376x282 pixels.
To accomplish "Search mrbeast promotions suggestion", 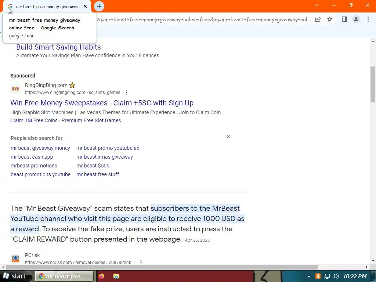I will 34,166.
